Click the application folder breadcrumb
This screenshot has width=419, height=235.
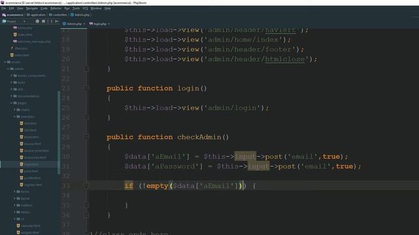tap(36, 15)
